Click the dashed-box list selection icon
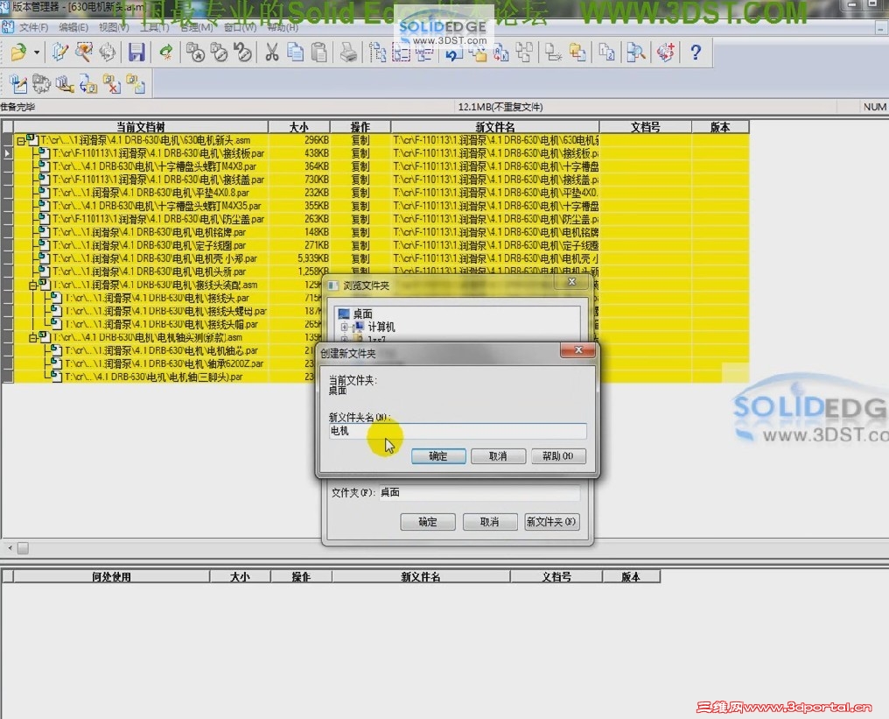Image resolution: width=889 pixels, height=719 pixels. [x=401, y=53]
